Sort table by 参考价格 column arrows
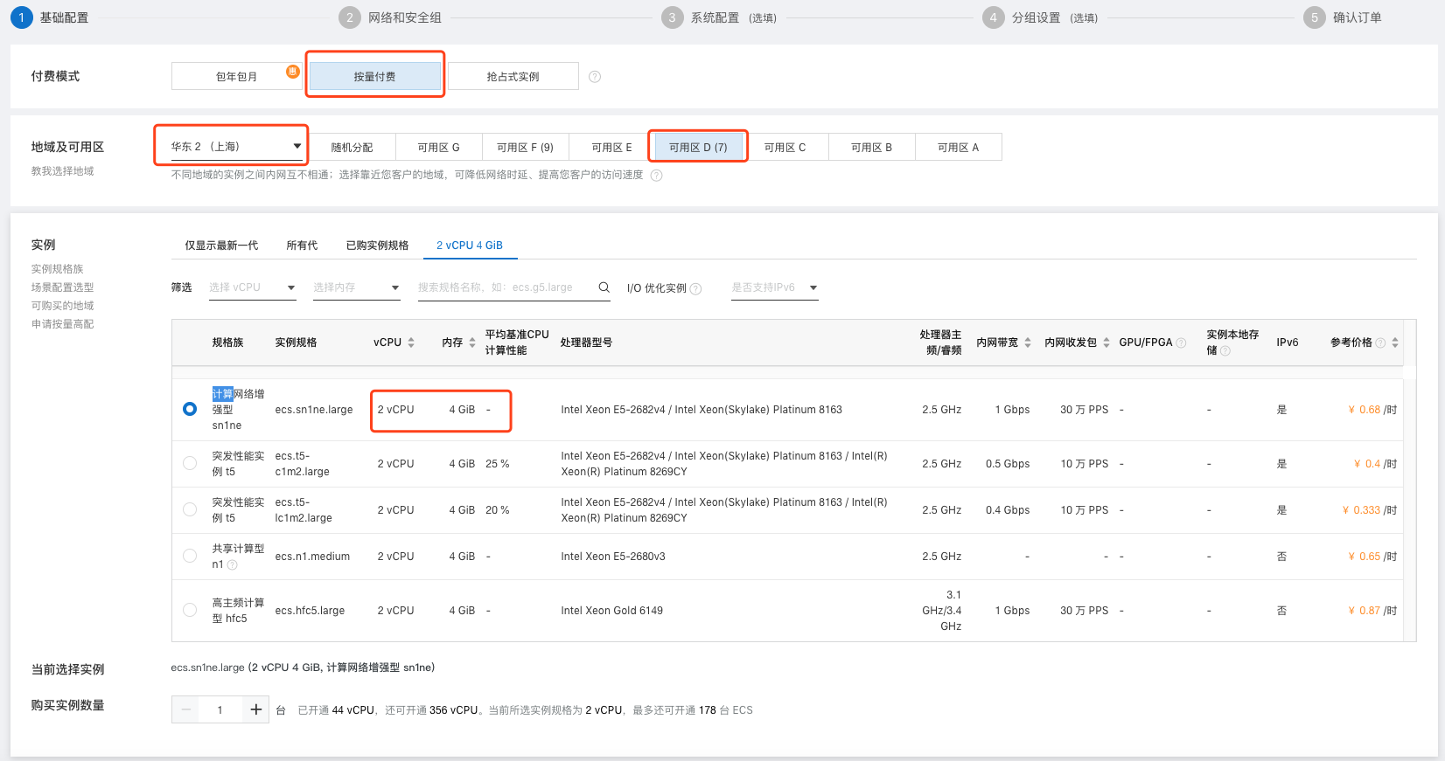Viewport: 1445px width, 761px height. 1395,342
